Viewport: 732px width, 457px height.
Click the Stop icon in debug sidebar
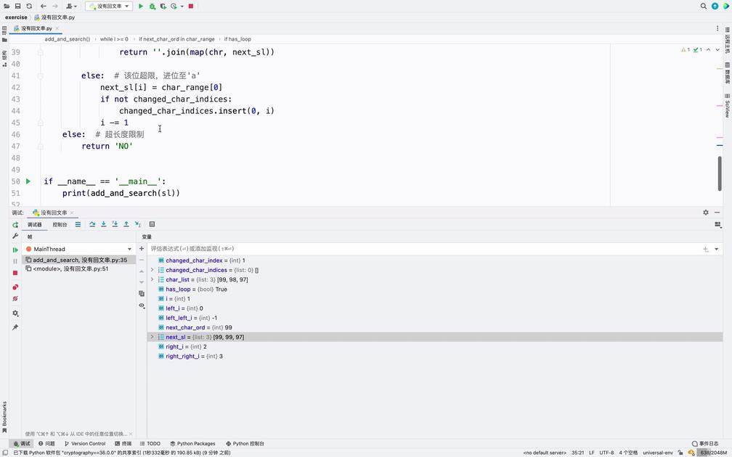tap(15, 273)
